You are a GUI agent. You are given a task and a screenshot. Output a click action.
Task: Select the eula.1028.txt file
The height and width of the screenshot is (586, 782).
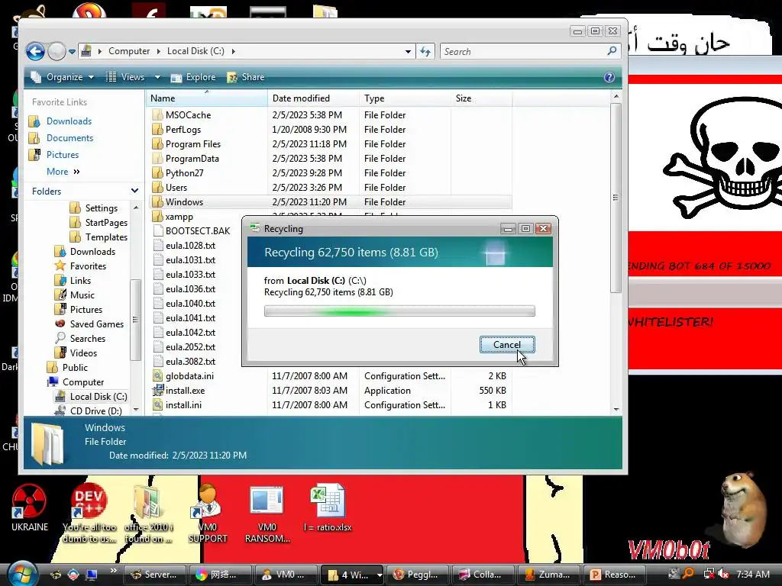[x=190, y=245]
